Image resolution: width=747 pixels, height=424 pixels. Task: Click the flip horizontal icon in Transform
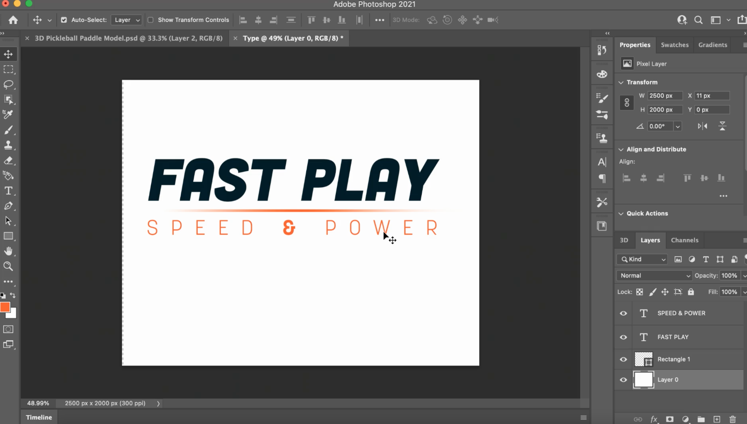(x=702, y=126)
